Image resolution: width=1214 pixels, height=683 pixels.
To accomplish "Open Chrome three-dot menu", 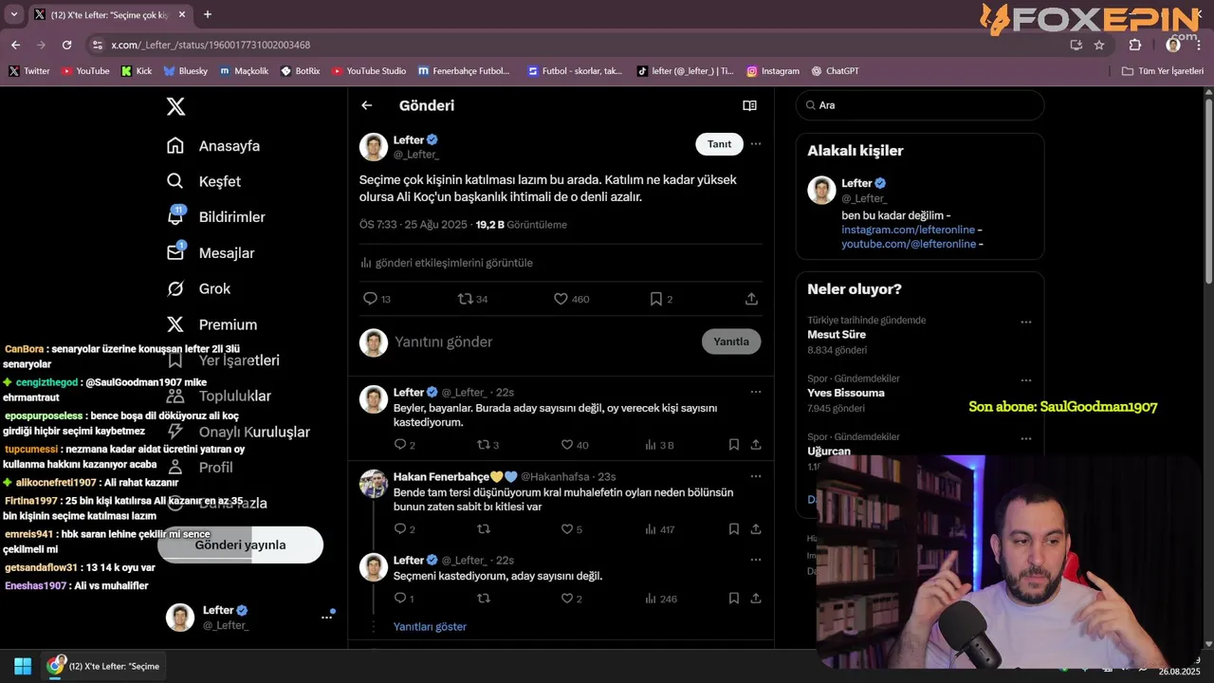I will 1199,45.
